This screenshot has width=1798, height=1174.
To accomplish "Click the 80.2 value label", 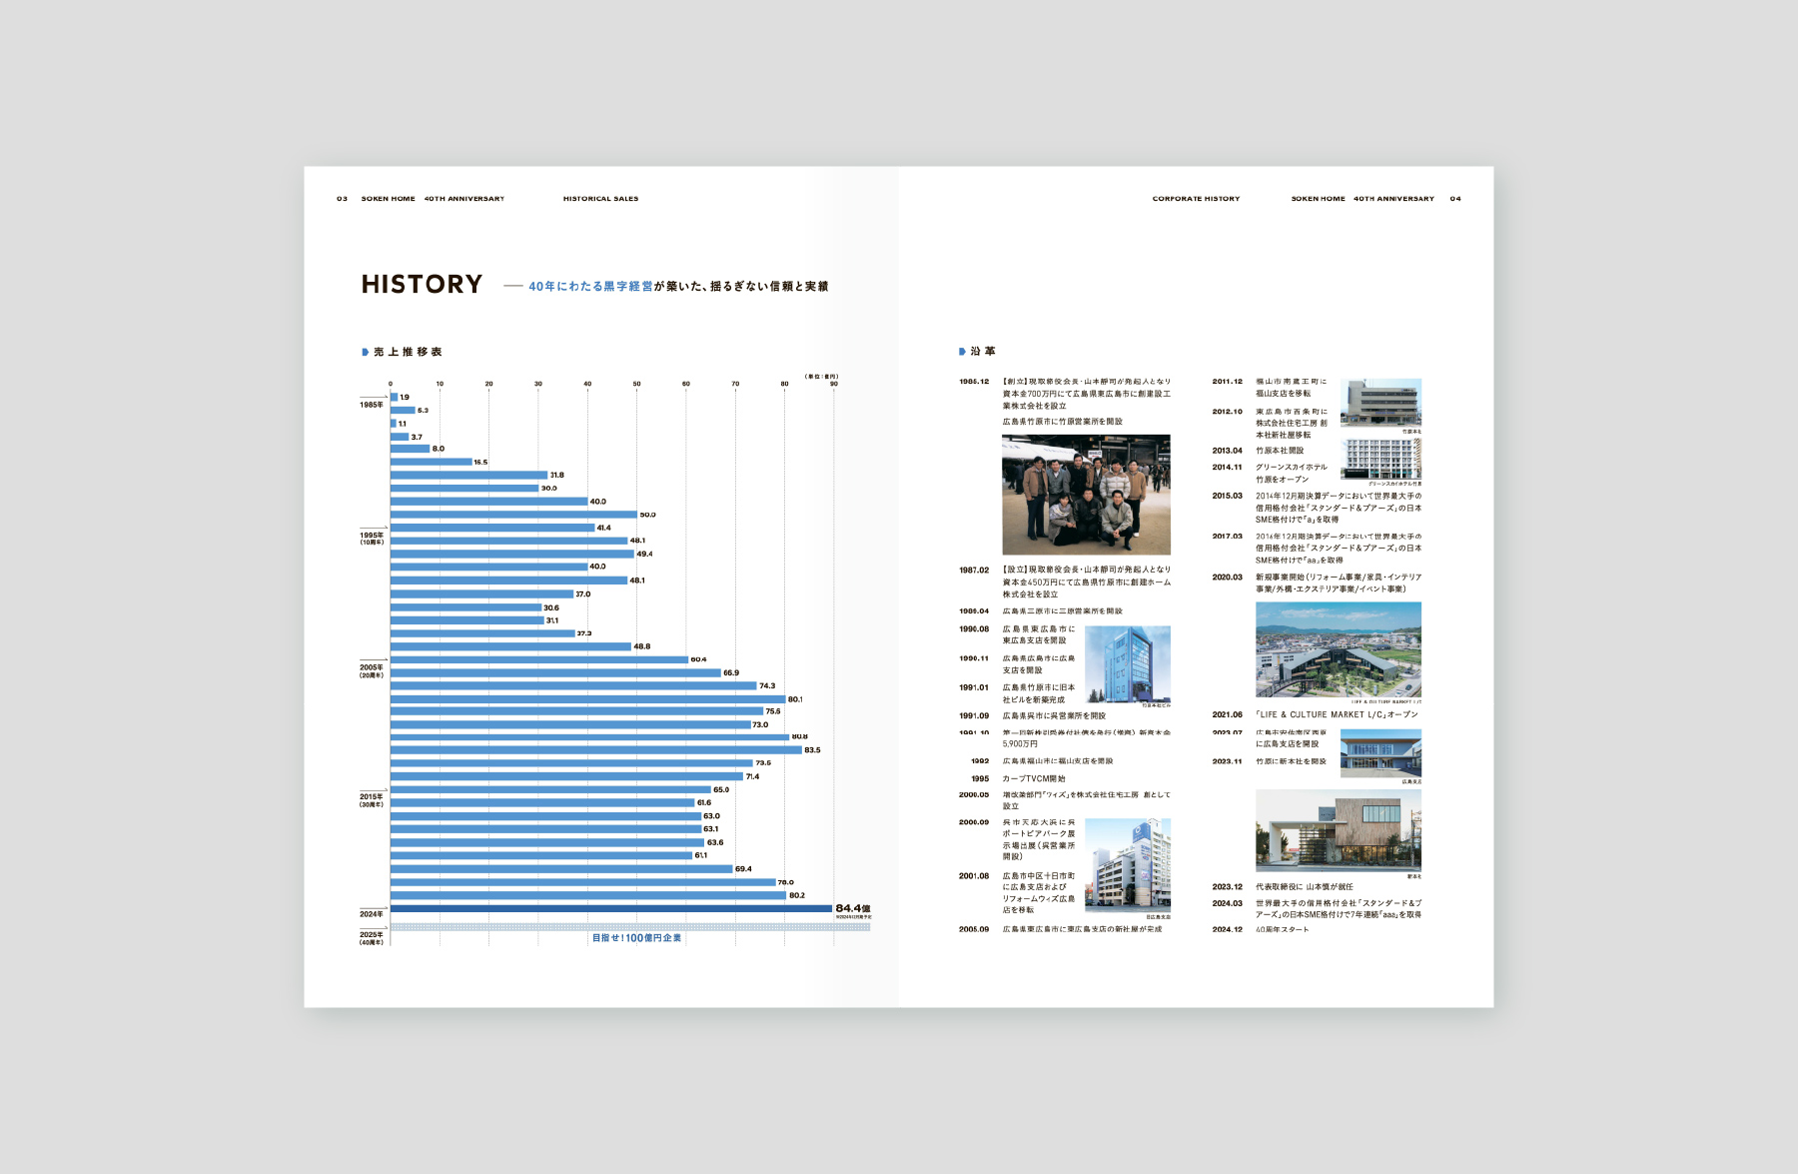I will [797, 895].
